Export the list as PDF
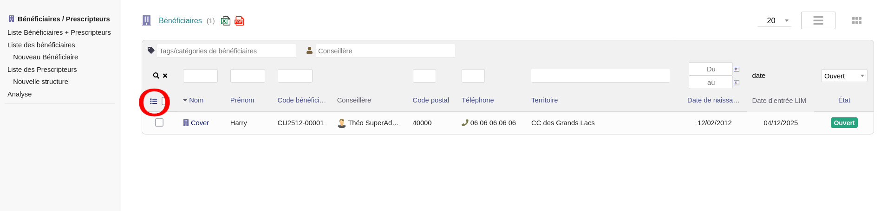Image resolution: width=881 pixels, height=211 pixels. (x=239, y=21)
